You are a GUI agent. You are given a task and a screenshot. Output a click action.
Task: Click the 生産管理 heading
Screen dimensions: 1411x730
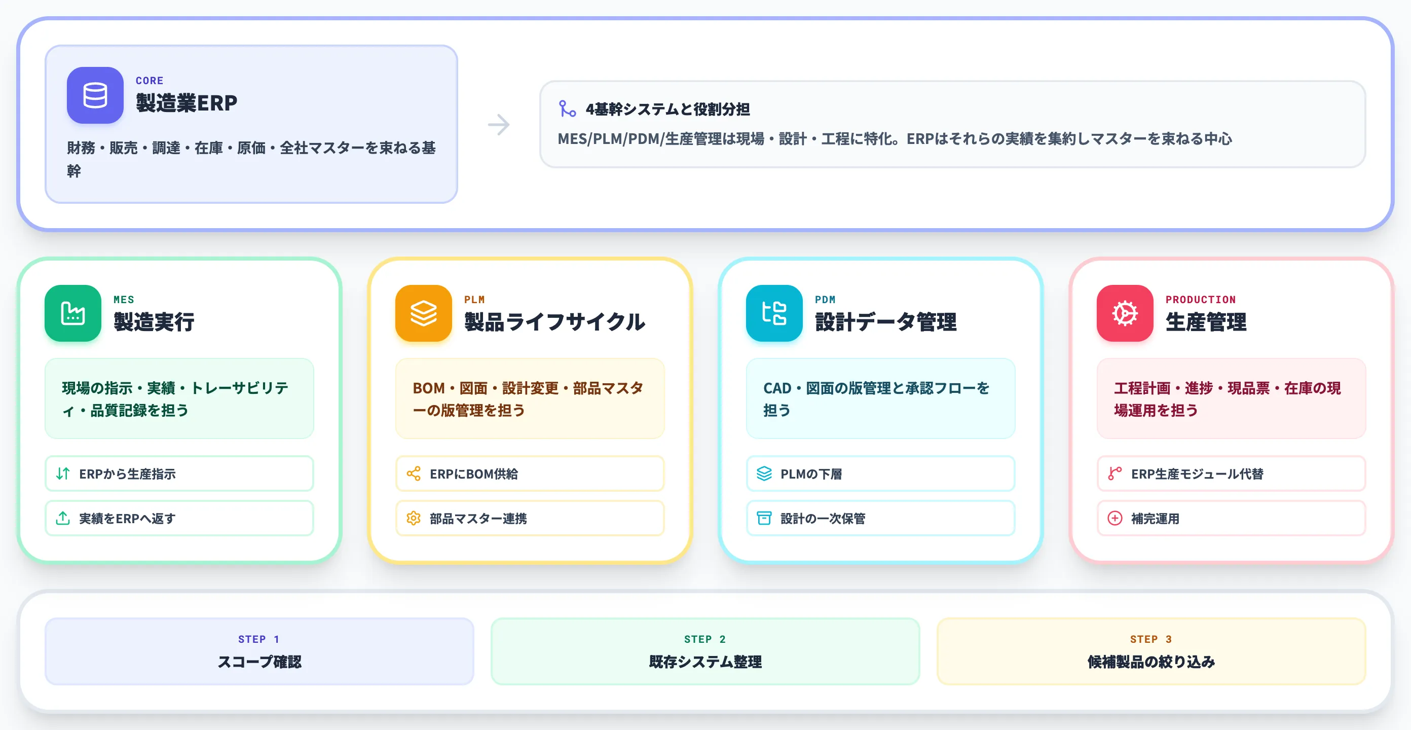click(x=1206, y=322)
